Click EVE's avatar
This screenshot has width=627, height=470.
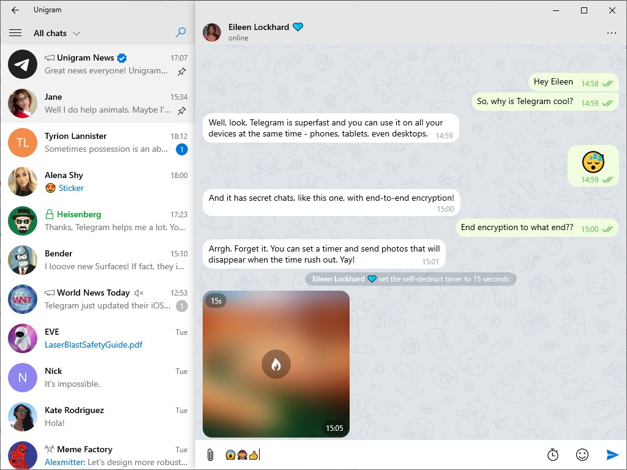pyautogui.click(x=23, y=338)
